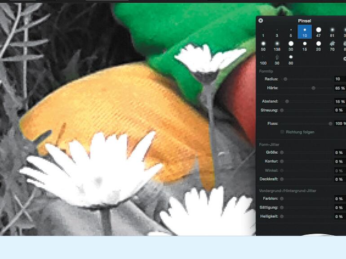Click the Abstand slider handle
This screenshot has width=346, height=259.
[x=287, y=101]
